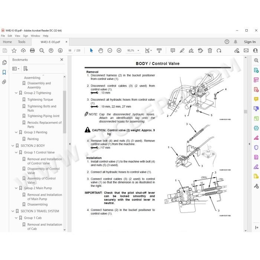260x260 pixels.
Task: Click the Sign In button
Action: coord(250,42)
